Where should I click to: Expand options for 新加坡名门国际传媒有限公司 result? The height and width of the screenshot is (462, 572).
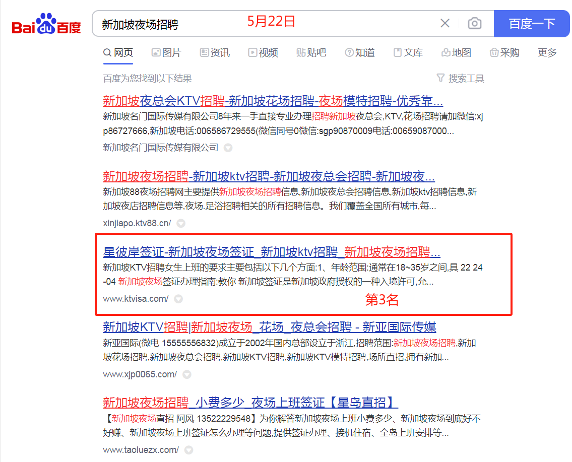coord(228,148)
